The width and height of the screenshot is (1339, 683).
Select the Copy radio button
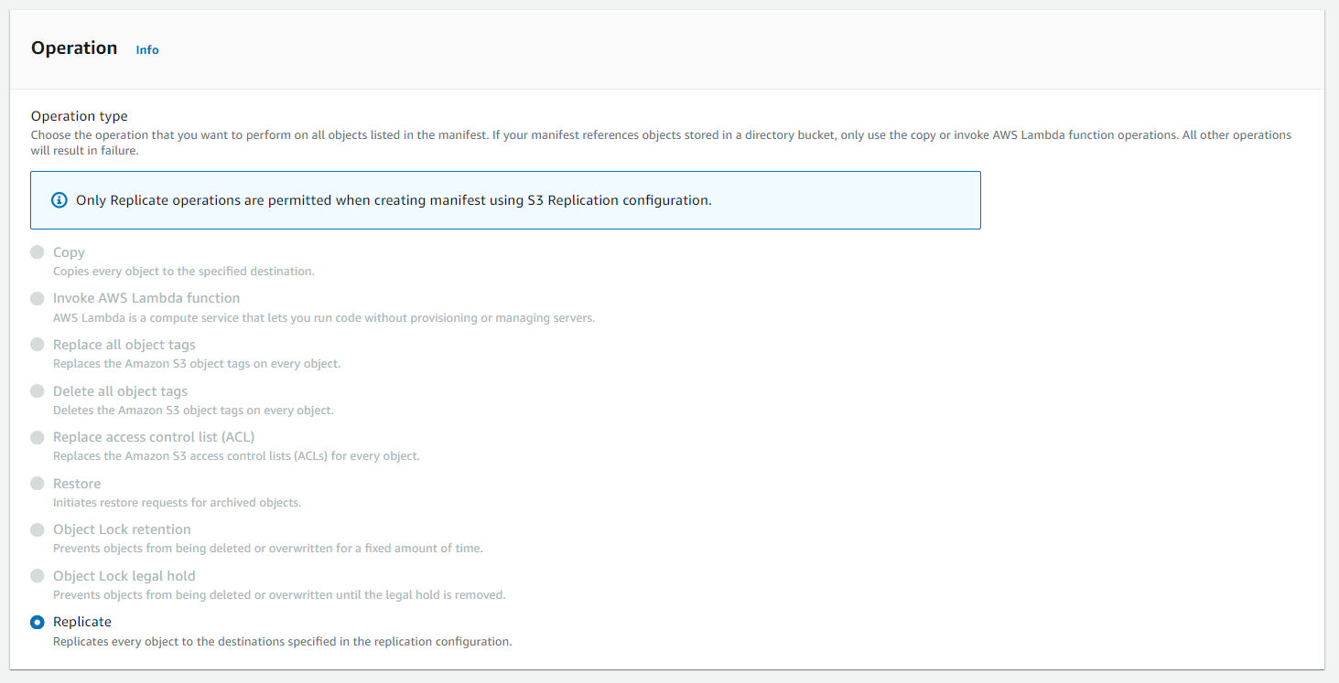coord(38,252)
